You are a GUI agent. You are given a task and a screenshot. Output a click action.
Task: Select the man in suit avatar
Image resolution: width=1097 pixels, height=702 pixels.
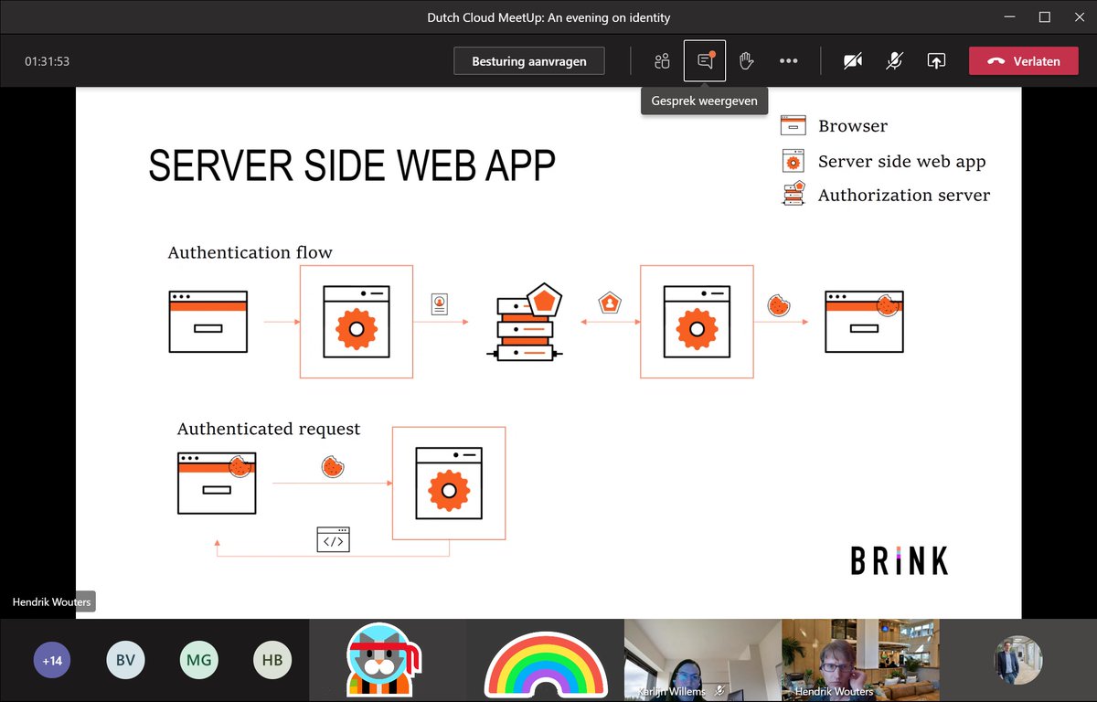click(x=1018, y=660)
